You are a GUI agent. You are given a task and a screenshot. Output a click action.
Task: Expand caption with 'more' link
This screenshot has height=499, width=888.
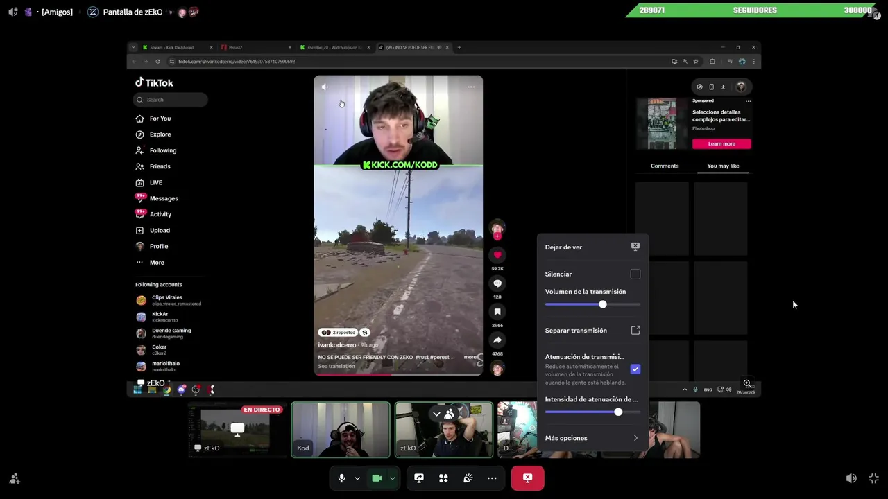470,358
